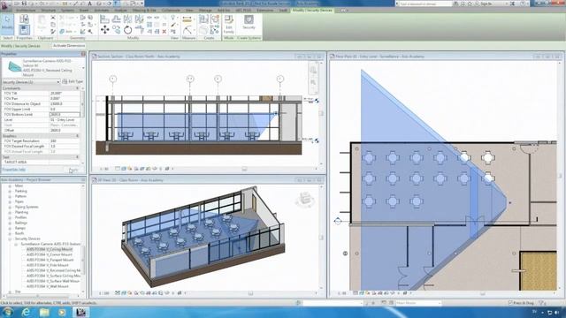The image size is (566, 318).
Task: Open the steering wheel in section view
Action: click(313, 71)
